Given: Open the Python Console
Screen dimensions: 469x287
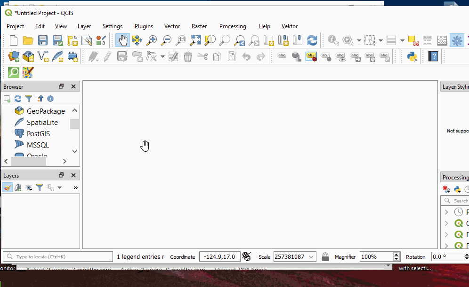Looking at the screenshot, I should tap(412, 56).
